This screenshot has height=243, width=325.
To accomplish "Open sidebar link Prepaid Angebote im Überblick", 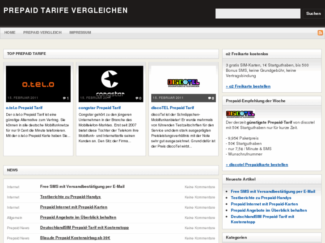I will [269, 210].
